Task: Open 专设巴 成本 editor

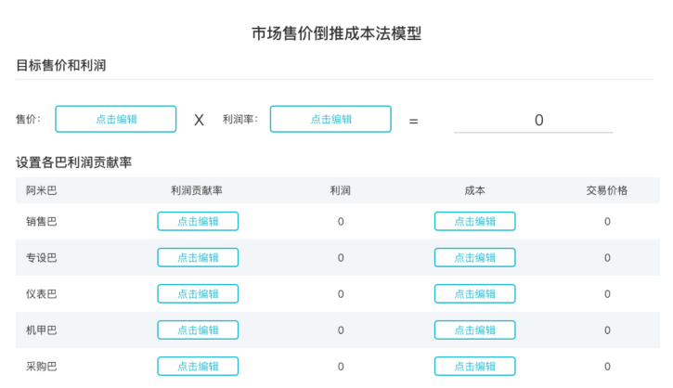Action: click(474, 257)
